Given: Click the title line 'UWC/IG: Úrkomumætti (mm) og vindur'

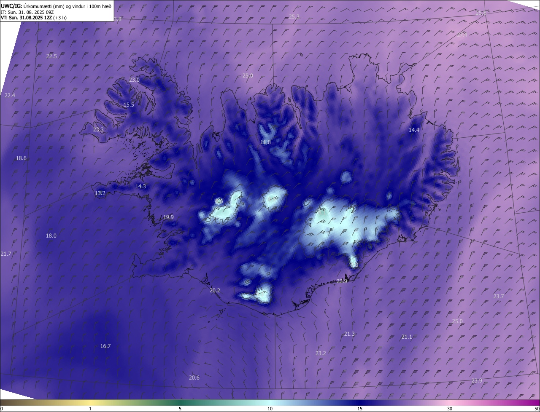Looking at the screenshot, I should pyautogui.click(x=56, y=6).
